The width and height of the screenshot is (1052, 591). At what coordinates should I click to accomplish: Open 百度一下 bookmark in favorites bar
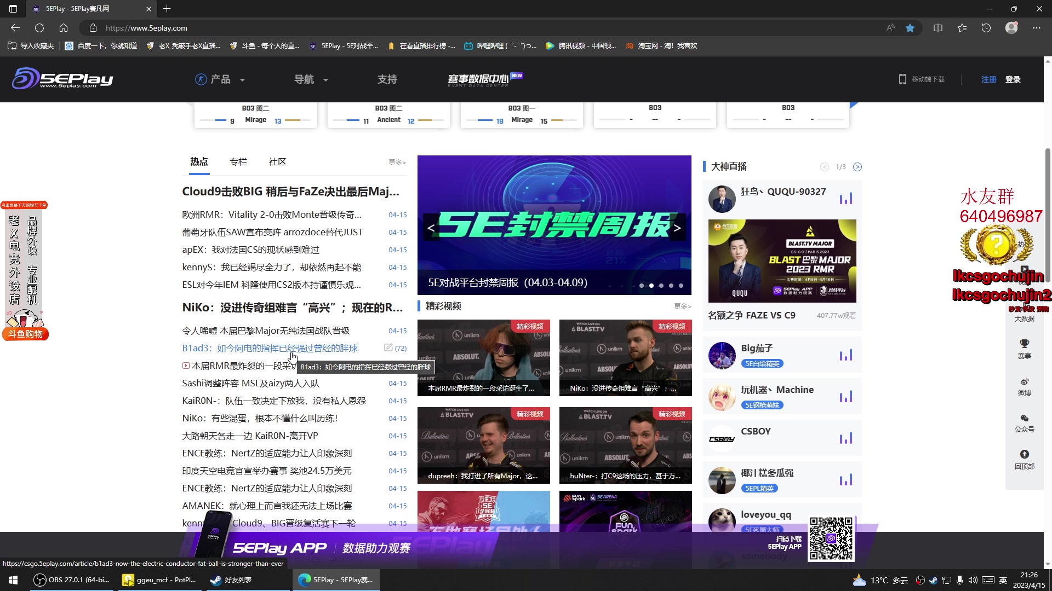pos(101,46)
